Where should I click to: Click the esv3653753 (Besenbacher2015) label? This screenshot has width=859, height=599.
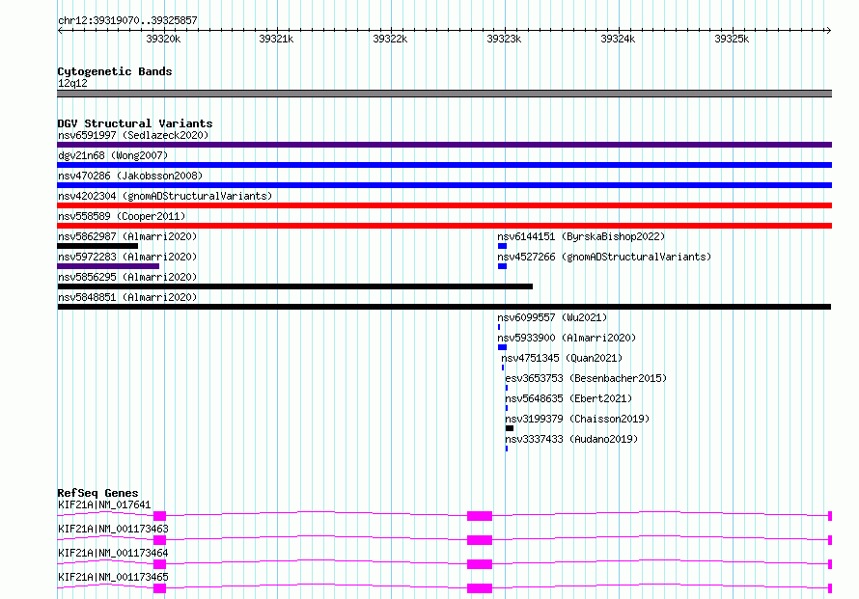point(586,378)
